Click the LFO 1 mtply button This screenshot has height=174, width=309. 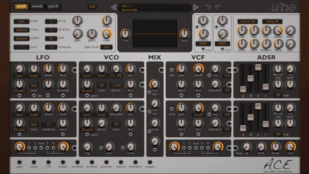pyautogui.click(x=34, y=76)
